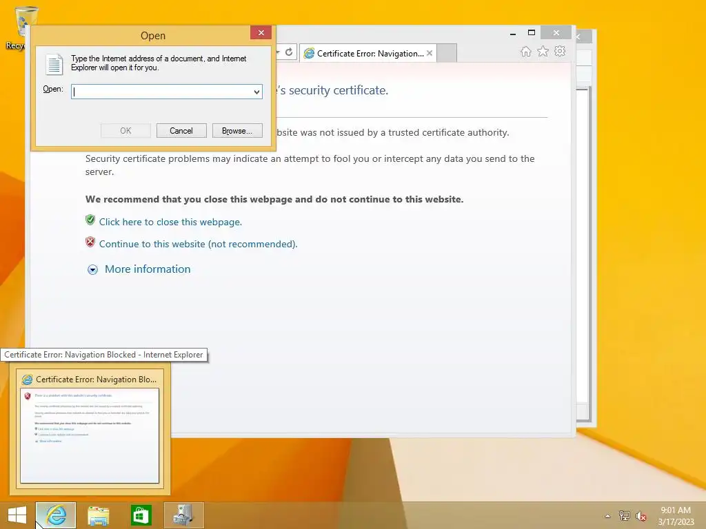Image resolution: width=706 pixels, height=529 pixels.
Task: Click 'Continue to this website (not recommended)' link
Action: (198, 244)
